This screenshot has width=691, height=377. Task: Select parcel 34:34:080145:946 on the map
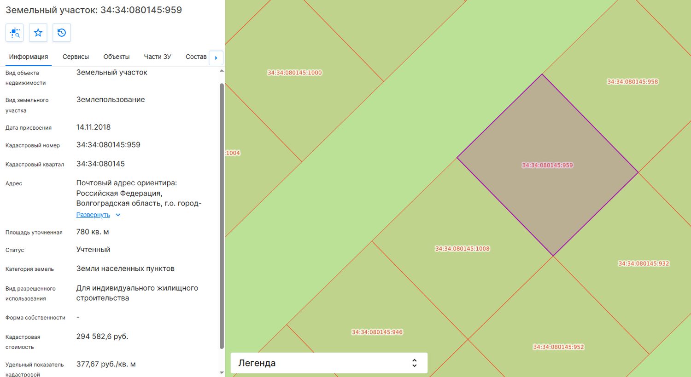[377, 332]
